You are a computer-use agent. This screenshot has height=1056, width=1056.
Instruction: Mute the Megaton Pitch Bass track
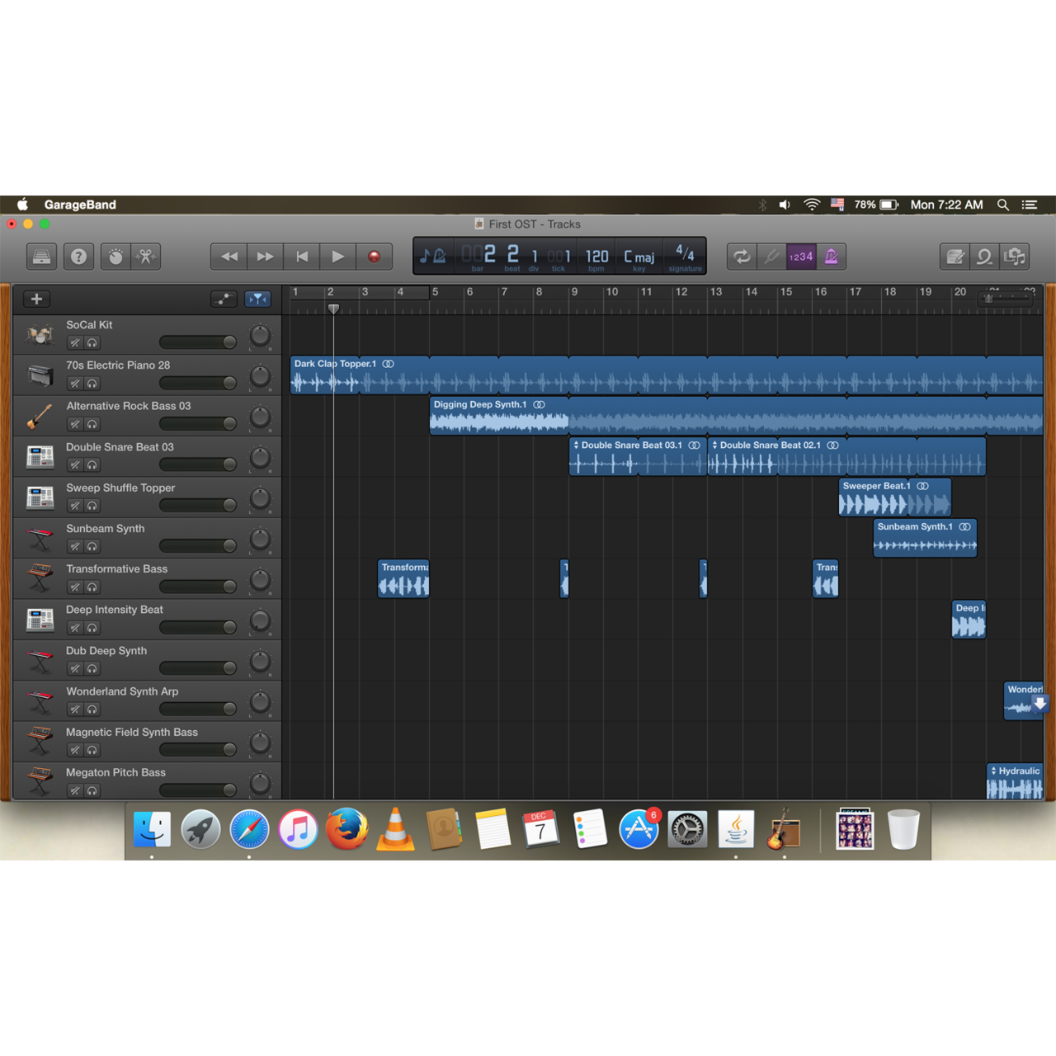click(75, 790)
